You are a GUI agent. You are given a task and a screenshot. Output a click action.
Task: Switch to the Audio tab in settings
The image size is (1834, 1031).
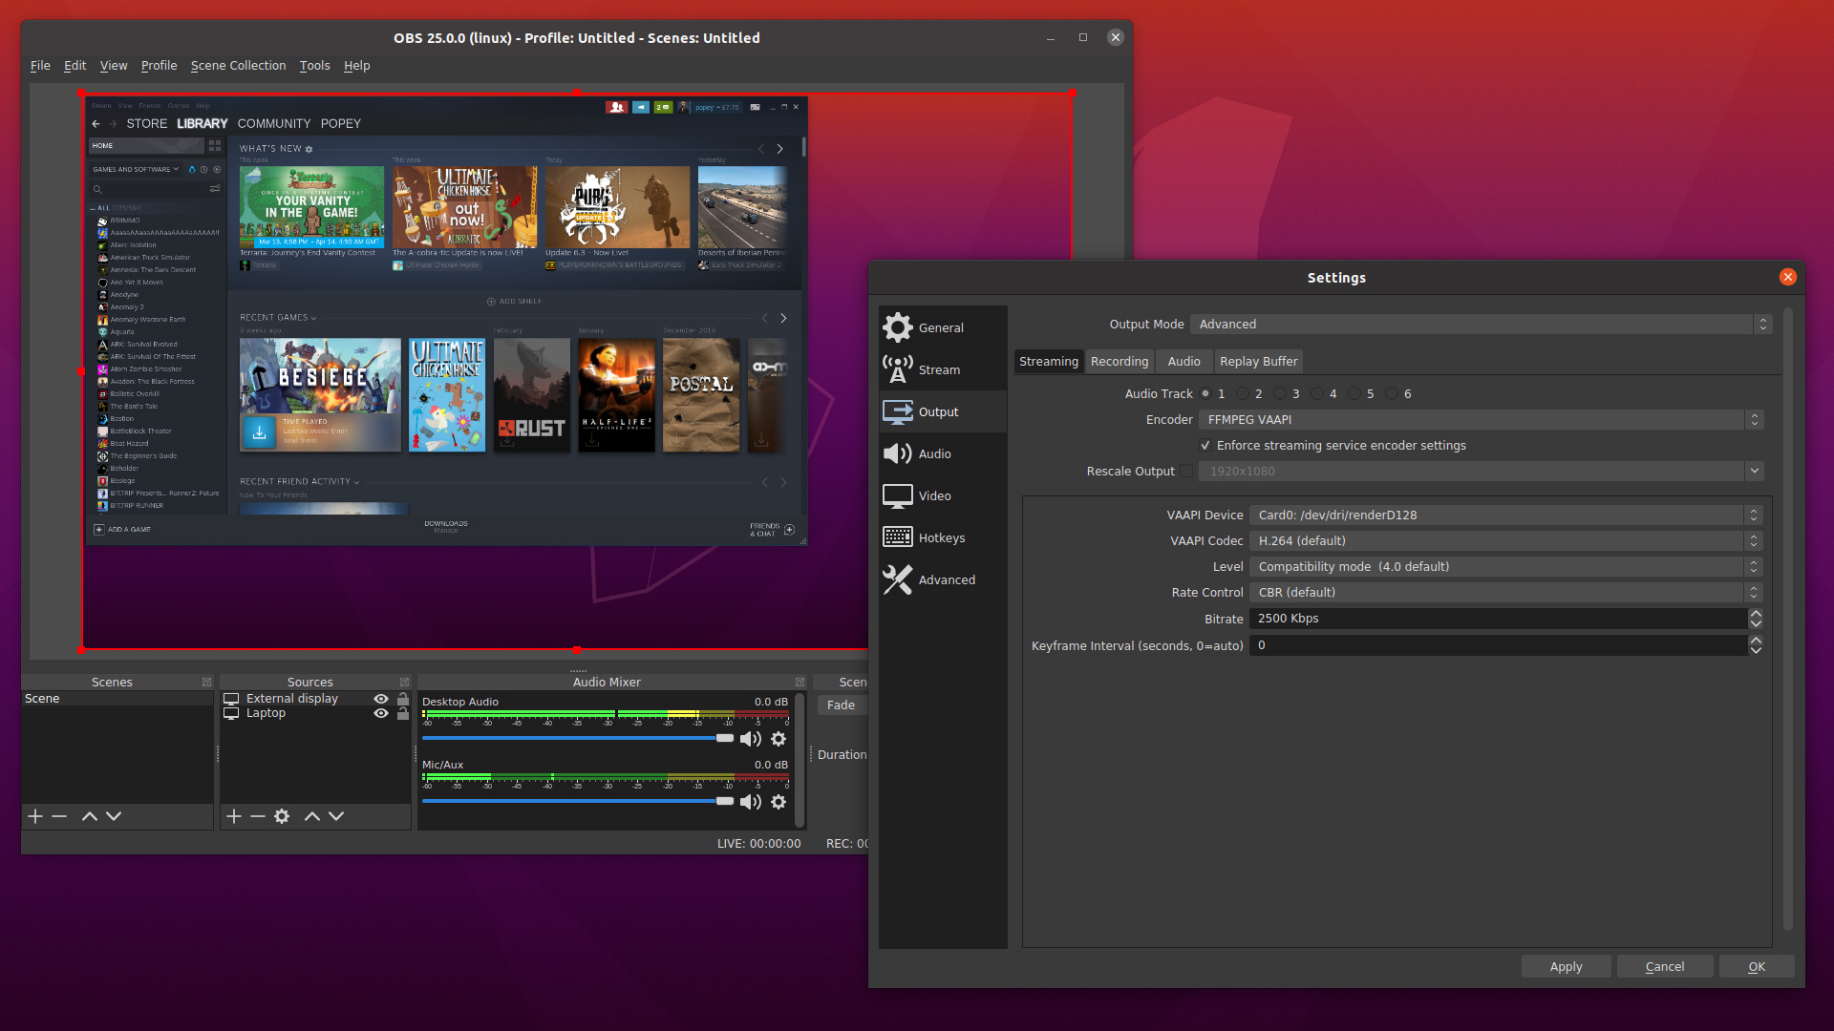(1182, 361)
